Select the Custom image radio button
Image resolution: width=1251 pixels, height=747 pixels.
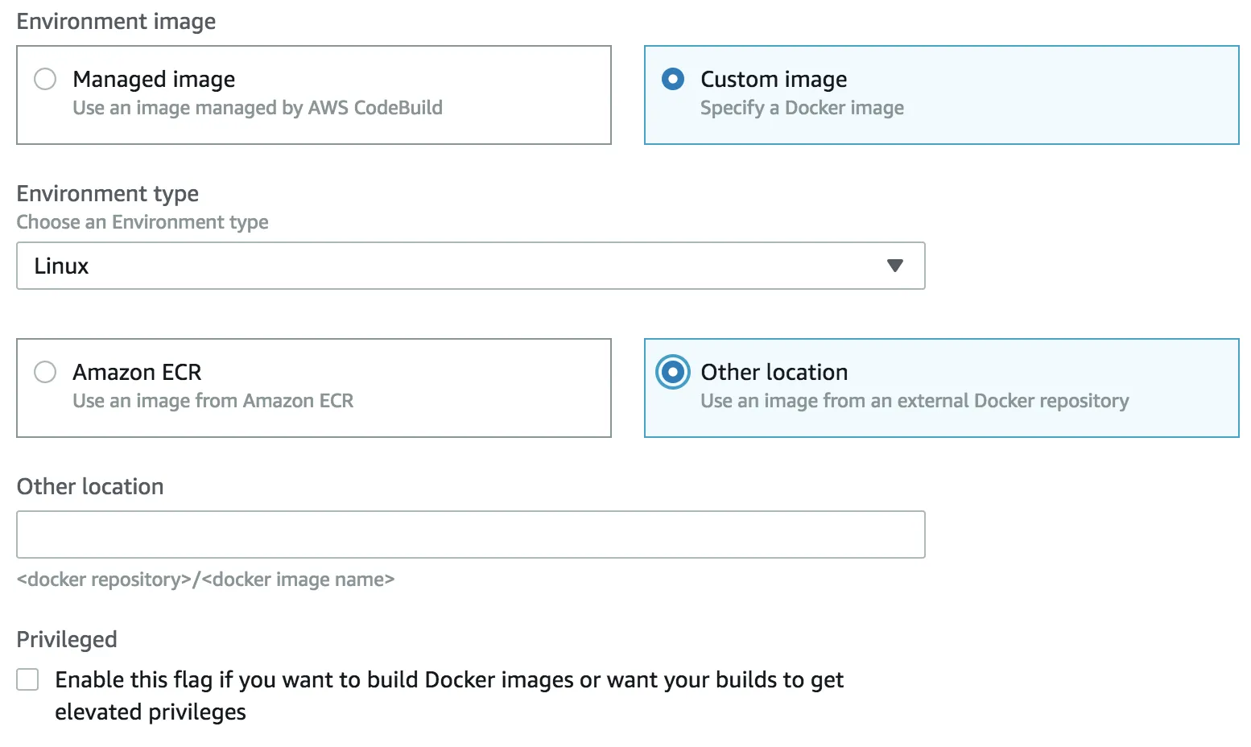click(x=672, y=79)
